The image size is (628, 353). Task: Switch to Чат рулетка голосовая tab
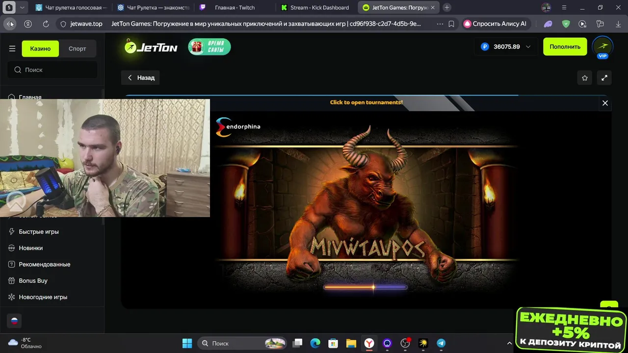tap(71, 7)
